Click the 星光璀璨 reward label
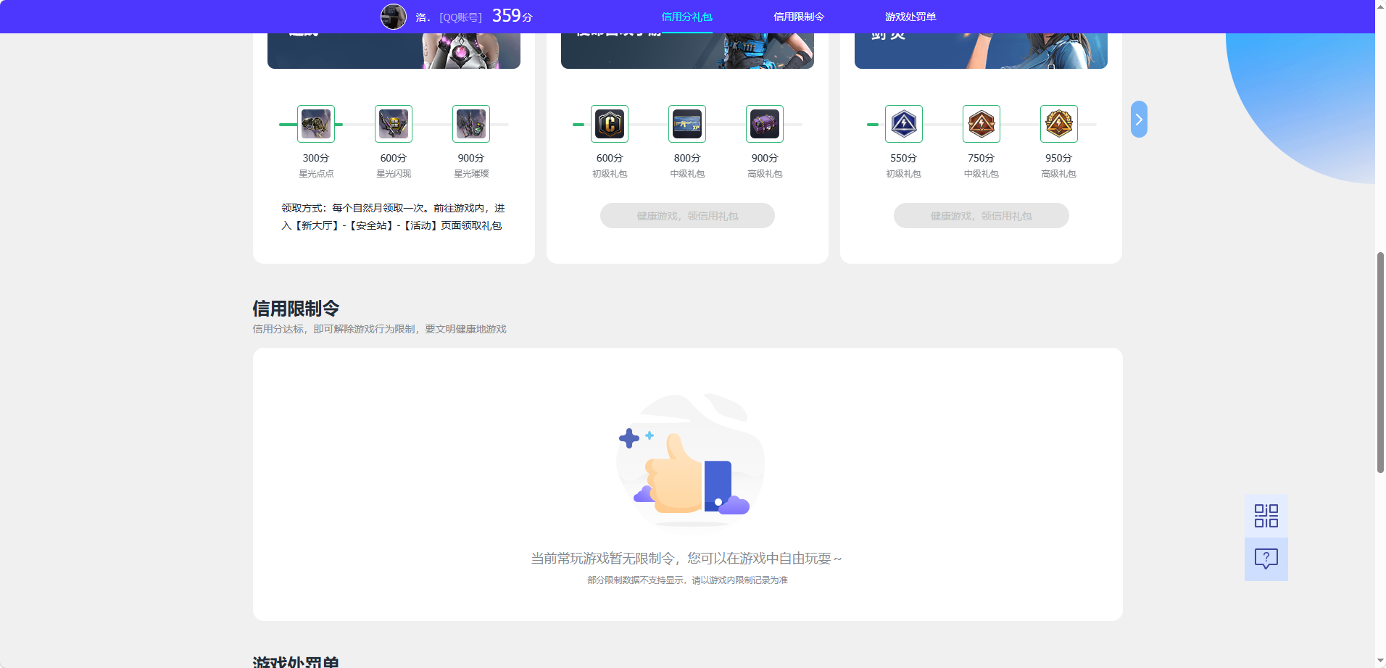The width and height of the screenshot is (1386, 668). tap(471, 174)
